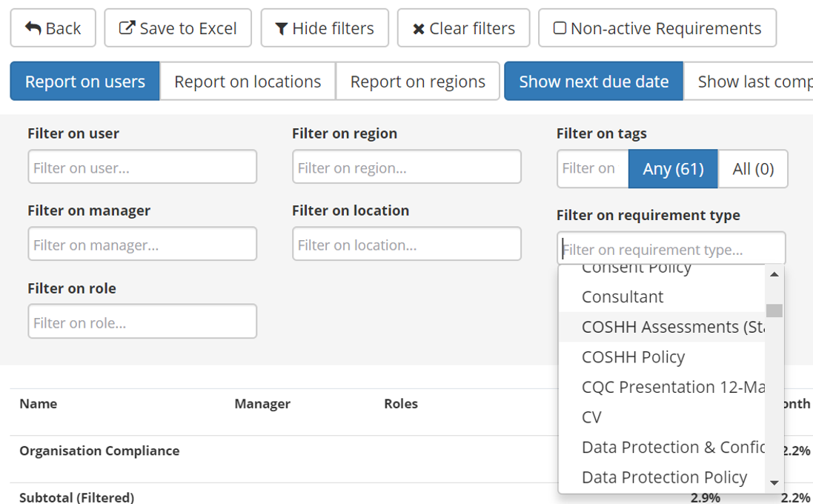Select Any (61) tag match mode
Image resolution: width=813 pixels, height=504 pixels.
click(x=673, y=169)
